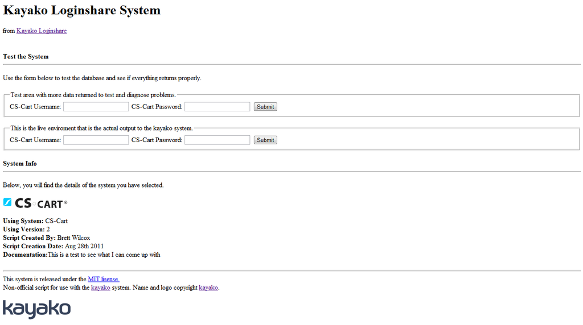Click the 'Kayako Loginshare System' page heading

(x=82, y=10)
